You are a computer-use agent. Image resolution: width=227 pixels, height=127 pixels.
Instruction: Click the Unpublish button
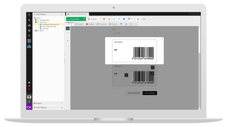click(x=93, y=19)
